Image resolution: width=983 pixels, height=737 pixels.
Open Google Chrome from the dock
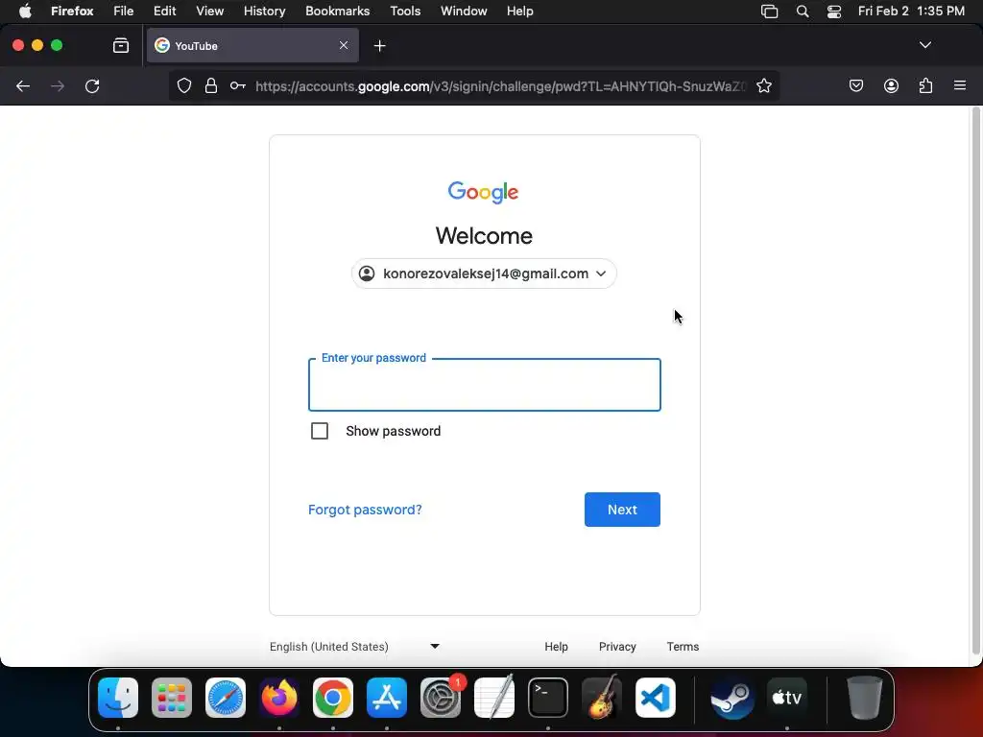coord(333,697)
